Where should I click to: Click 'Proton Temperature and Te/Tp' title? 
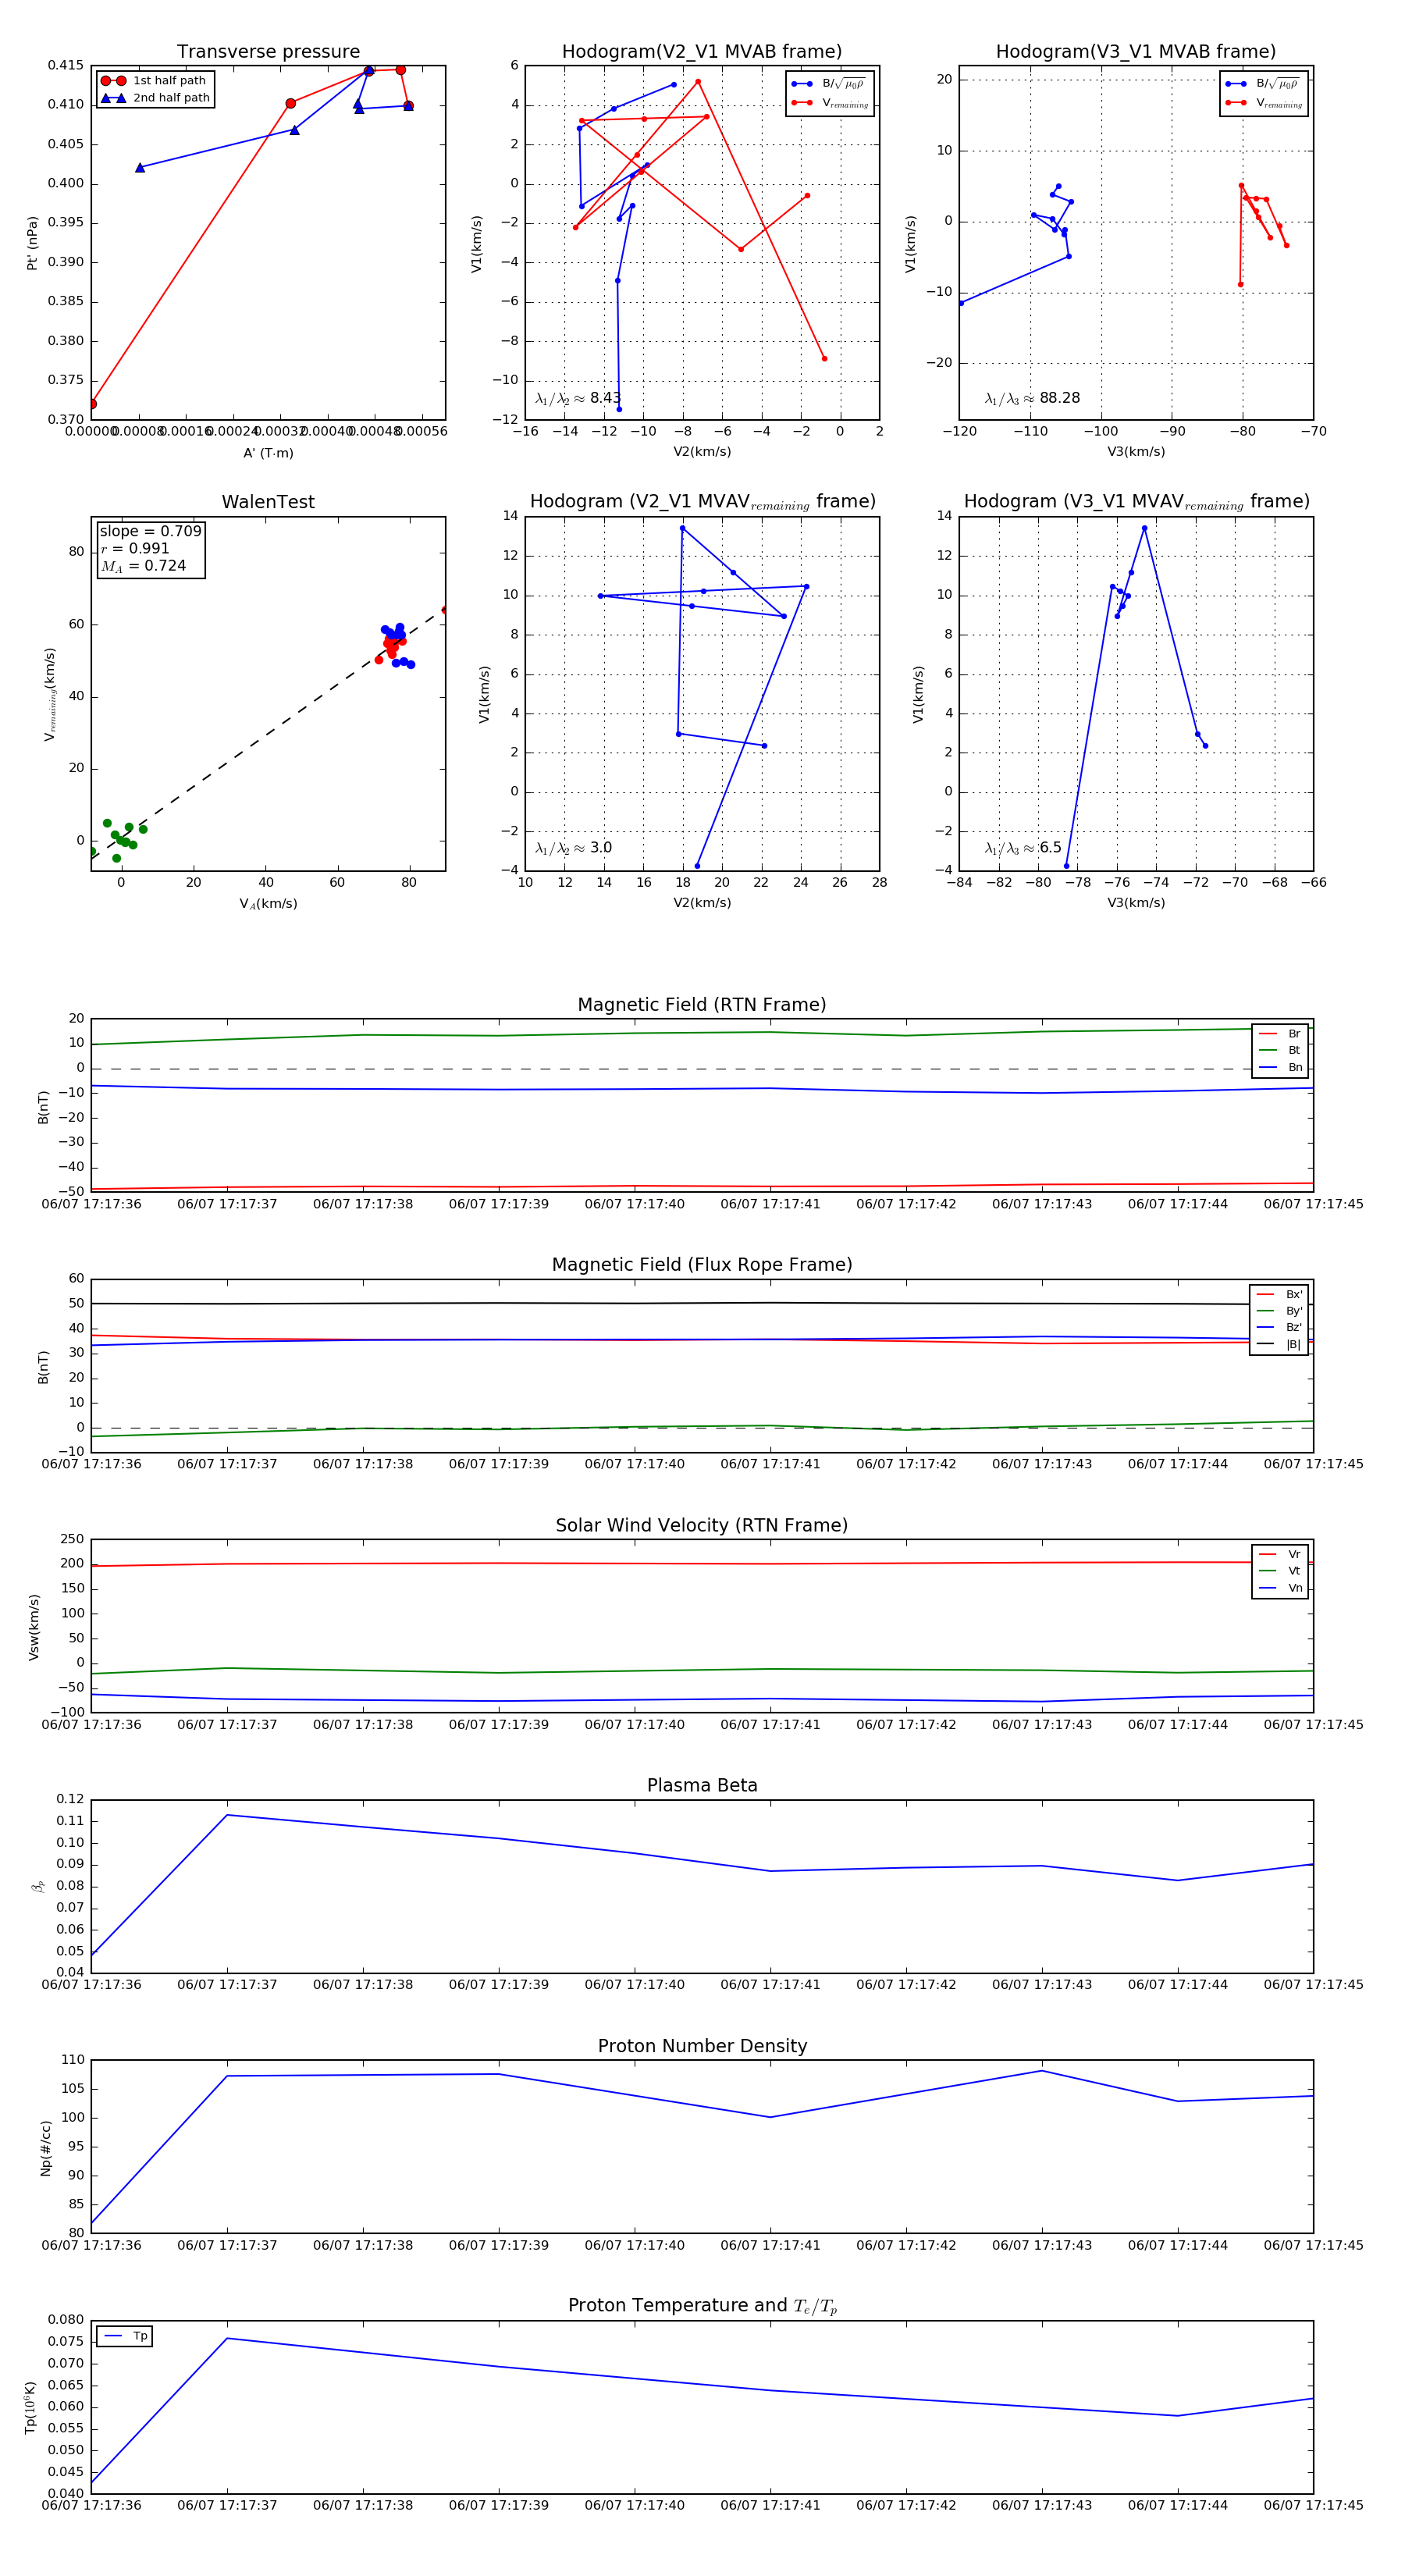click(x=702, y=2306)
